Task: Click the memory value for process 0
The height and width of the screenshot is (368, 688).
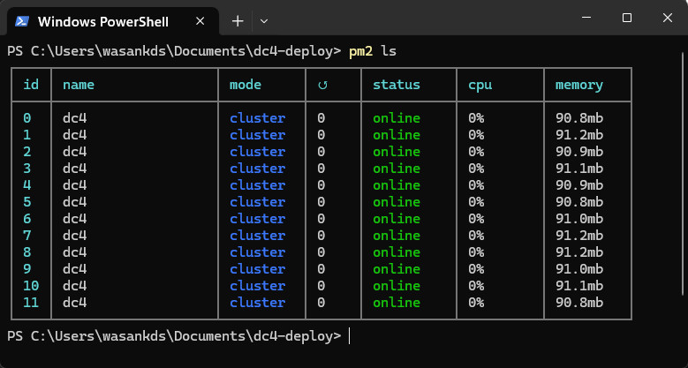Action: coord(578,118)
